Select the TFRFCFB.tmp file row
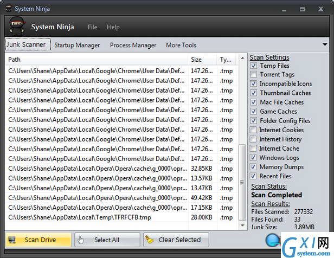 120,217
